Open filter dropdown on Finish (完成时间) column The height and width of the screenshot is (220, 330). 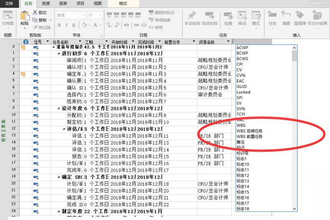[x=160, y=41]
